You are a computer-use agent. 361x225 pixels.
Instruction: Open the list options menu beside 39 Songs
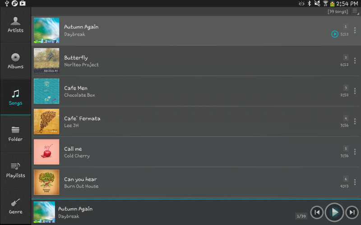click(x=355, y=12)
